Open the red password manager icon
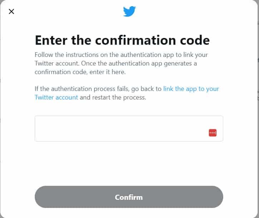259x218 pixels. (x=212, y=133)
